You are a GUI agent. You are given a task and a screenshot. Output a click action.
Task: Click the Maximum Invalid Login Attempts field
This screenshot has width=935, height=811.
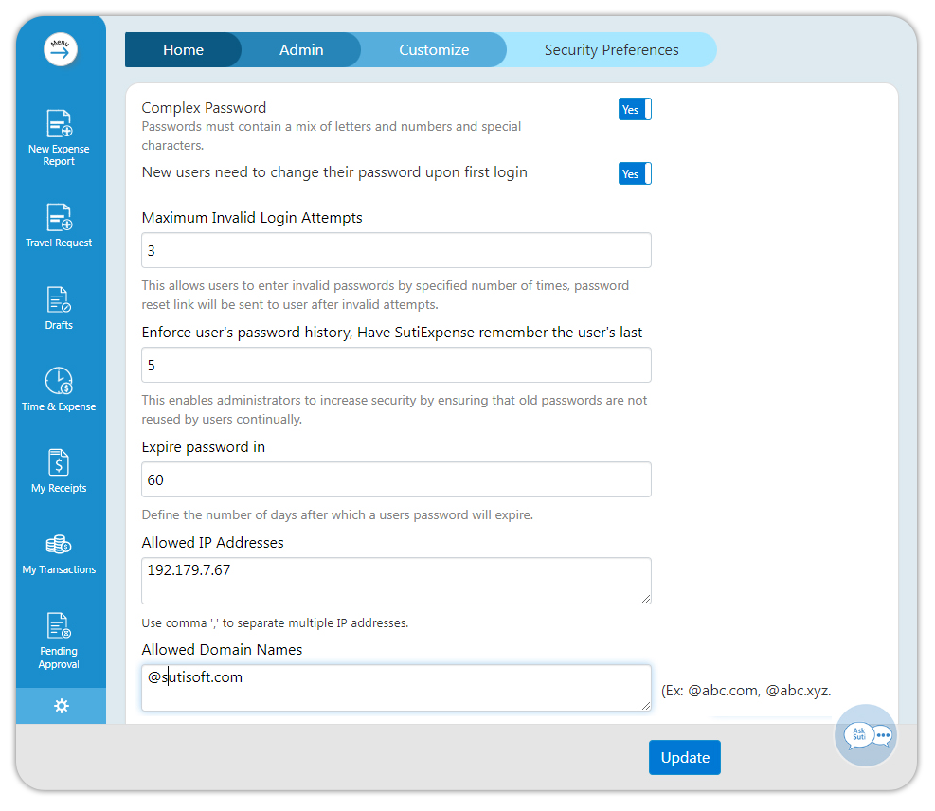396,250
